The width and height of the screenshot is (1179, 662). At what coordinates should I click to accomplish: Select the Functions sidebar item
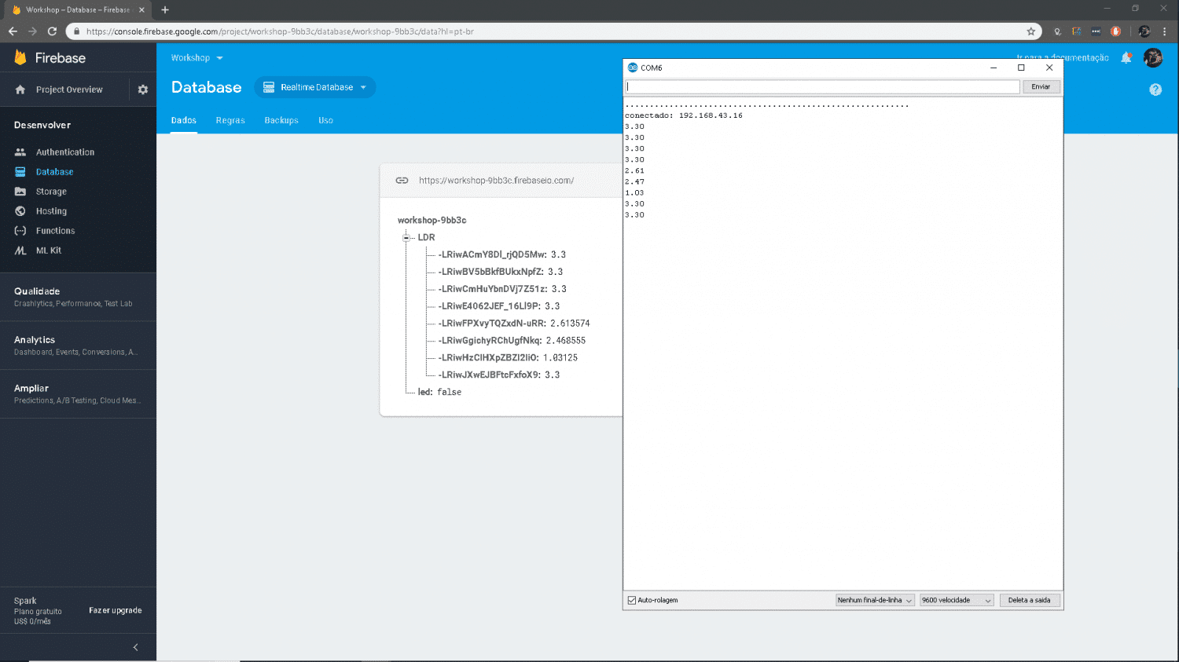point(55,231)
